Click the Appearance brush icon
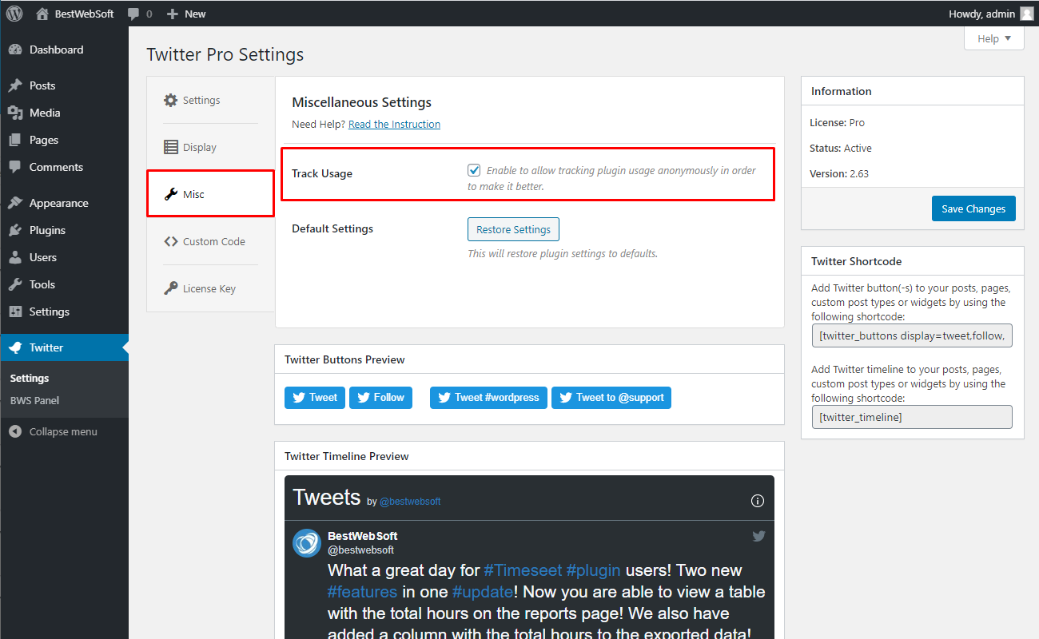 pos(15,203)
